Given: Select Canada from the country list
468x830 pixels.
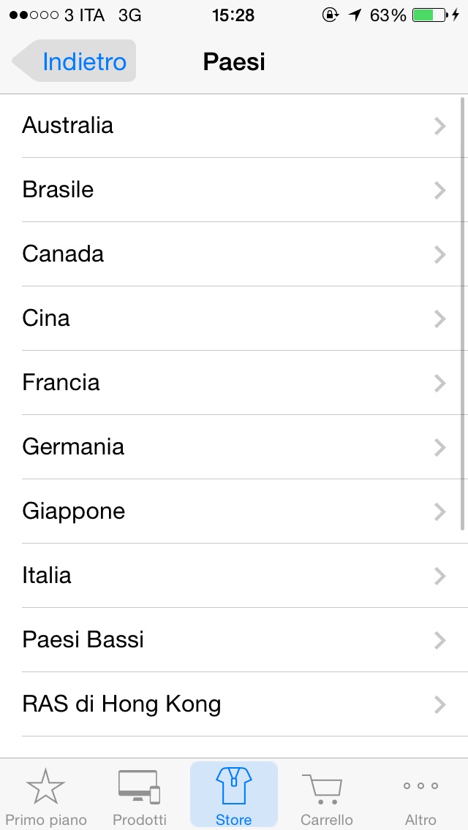Looking at the screenshot, I should click(234, 254).
